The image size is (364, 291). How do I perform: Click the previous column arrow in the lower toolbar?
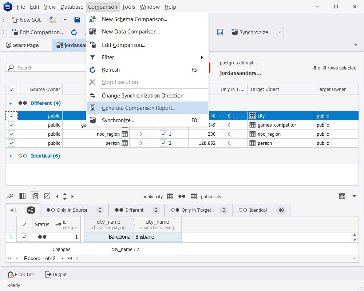(x=57, y=196)
